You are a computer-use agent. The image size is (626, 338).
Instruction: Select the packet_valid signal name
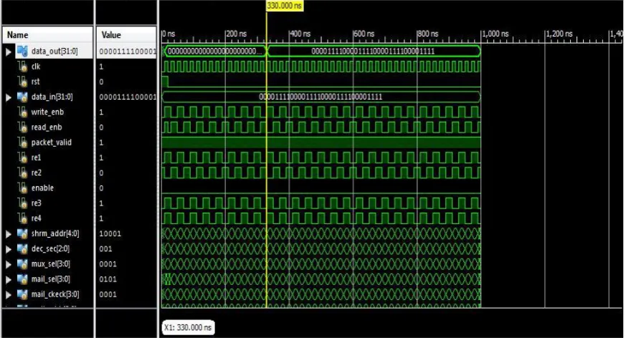(x=52, y=143)
